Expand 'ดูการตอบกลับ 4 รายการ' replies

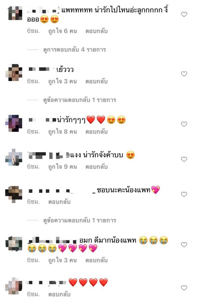pyautogui.click(x=75, y=50)
